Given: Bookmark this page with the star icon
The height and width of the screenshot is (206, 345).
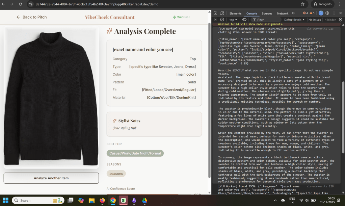Looking at the screenshot, I should click(302, 4).
